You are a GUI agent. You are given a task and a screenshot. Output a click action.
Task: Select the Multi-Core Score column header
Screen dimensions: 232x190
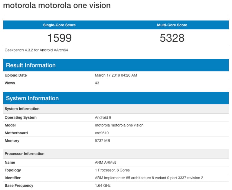click(x=172, y=25)
